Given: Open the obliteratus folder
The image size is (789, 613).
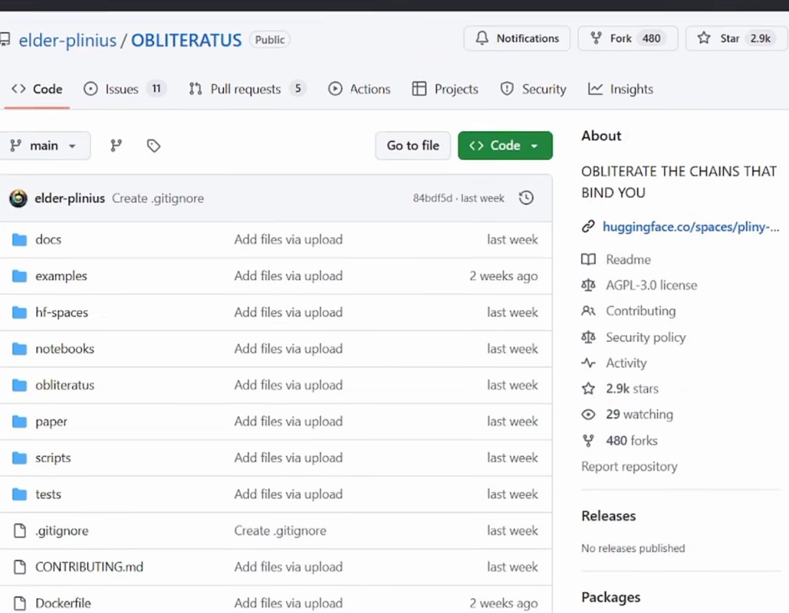Looking at the screenshot, I should coord(65,385).
